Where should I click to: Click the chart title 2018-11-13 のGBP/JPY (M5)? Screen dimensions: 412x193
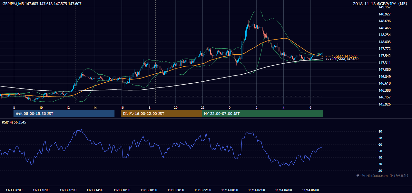click(380, 4)
